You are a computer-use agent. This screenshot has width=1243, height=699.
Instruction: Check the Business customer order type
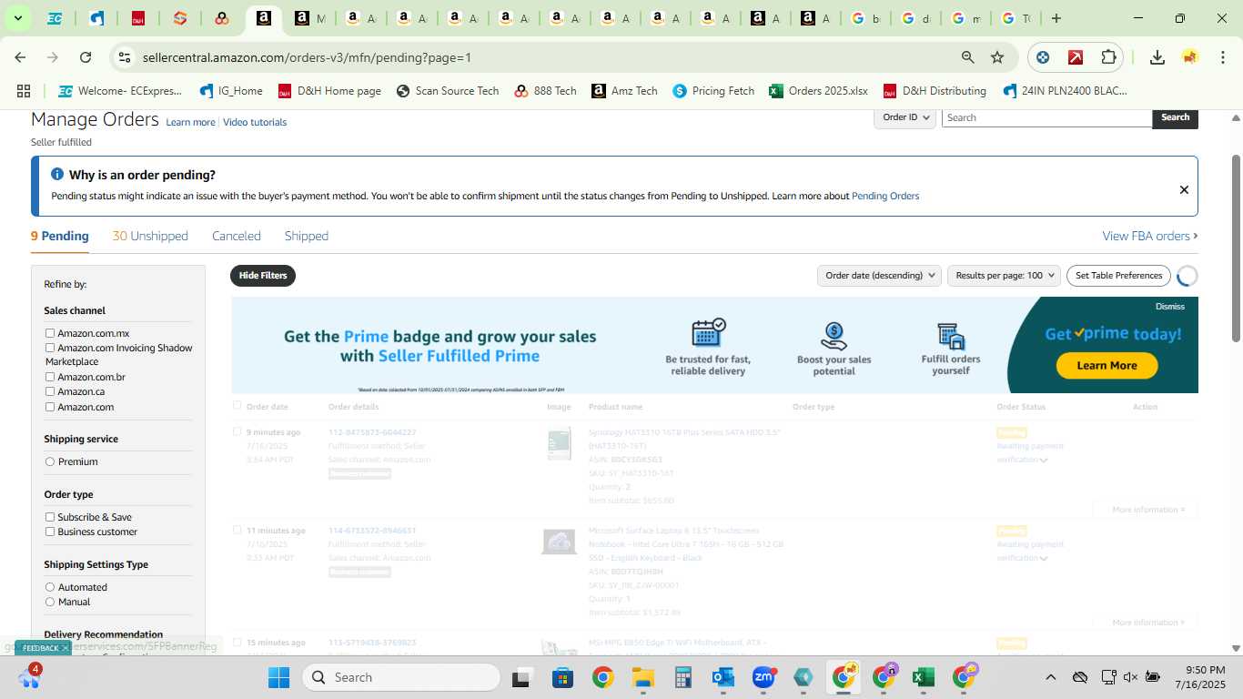click(x=50, y=532)
